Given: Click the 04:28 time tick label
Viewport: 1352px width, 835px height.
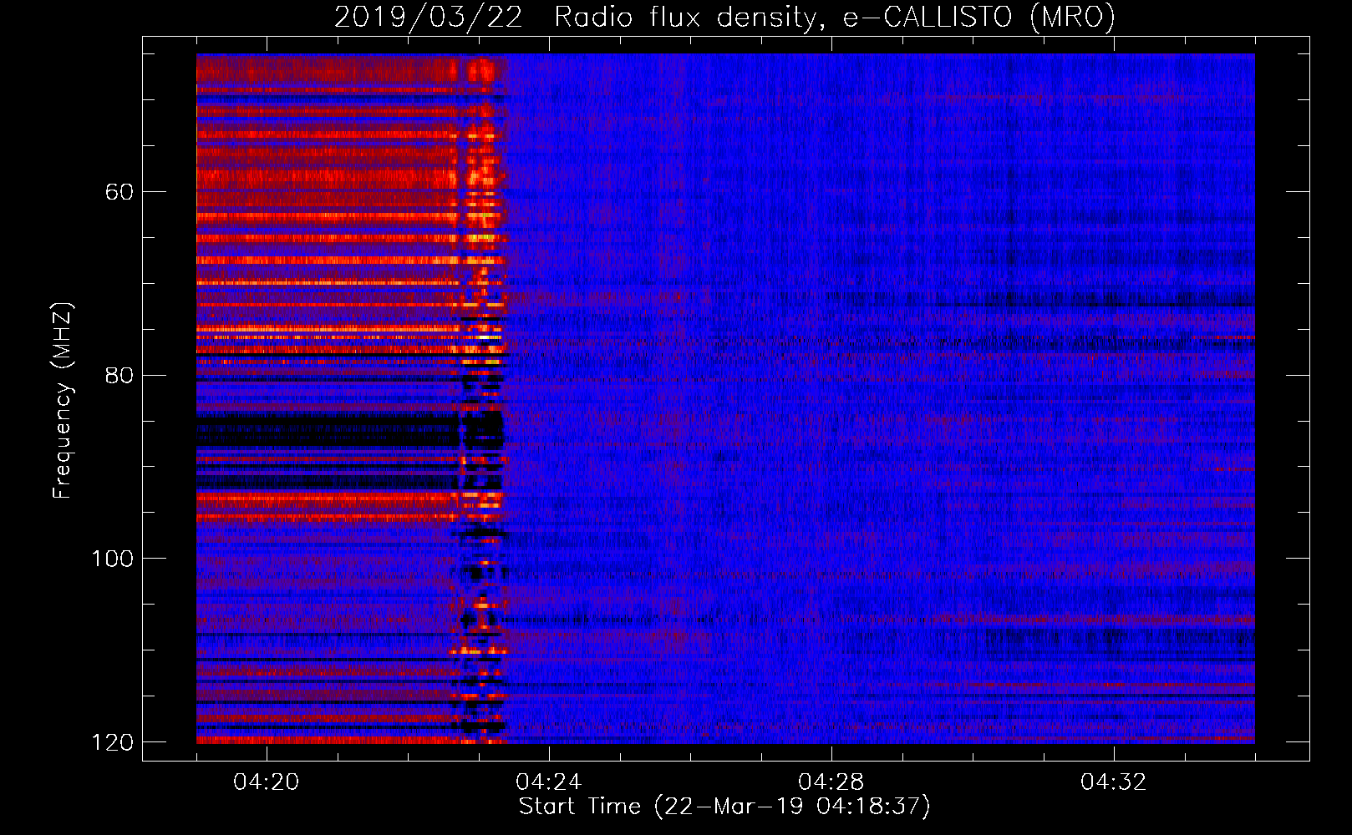Looking at the screenshot, I should pos(831,782).
